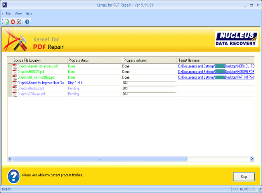The height and width of the screenshot is (193, 262).
Task: Click the horizontal scrollbar thumb
Action: point(100,159)
